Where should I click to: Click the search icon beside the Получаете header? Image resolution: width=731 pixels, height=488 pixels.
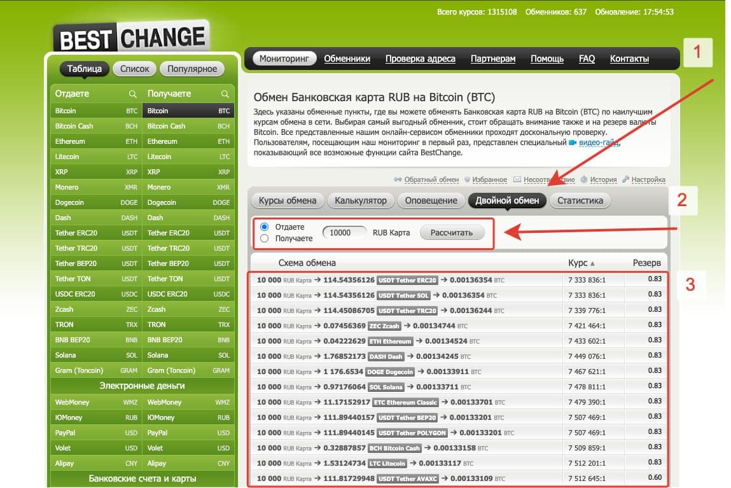pos(225,94)
